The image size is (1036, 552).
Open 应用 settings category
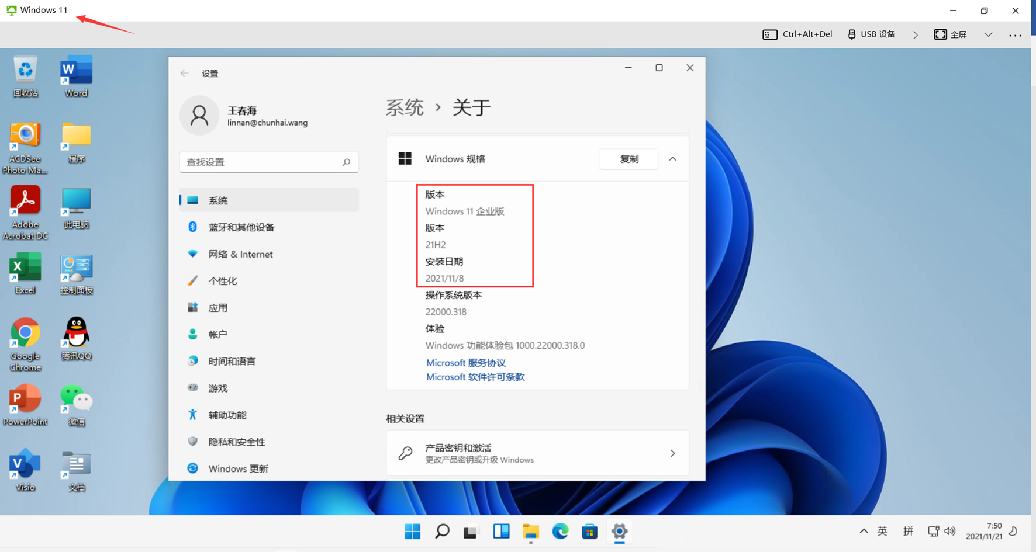269,308
